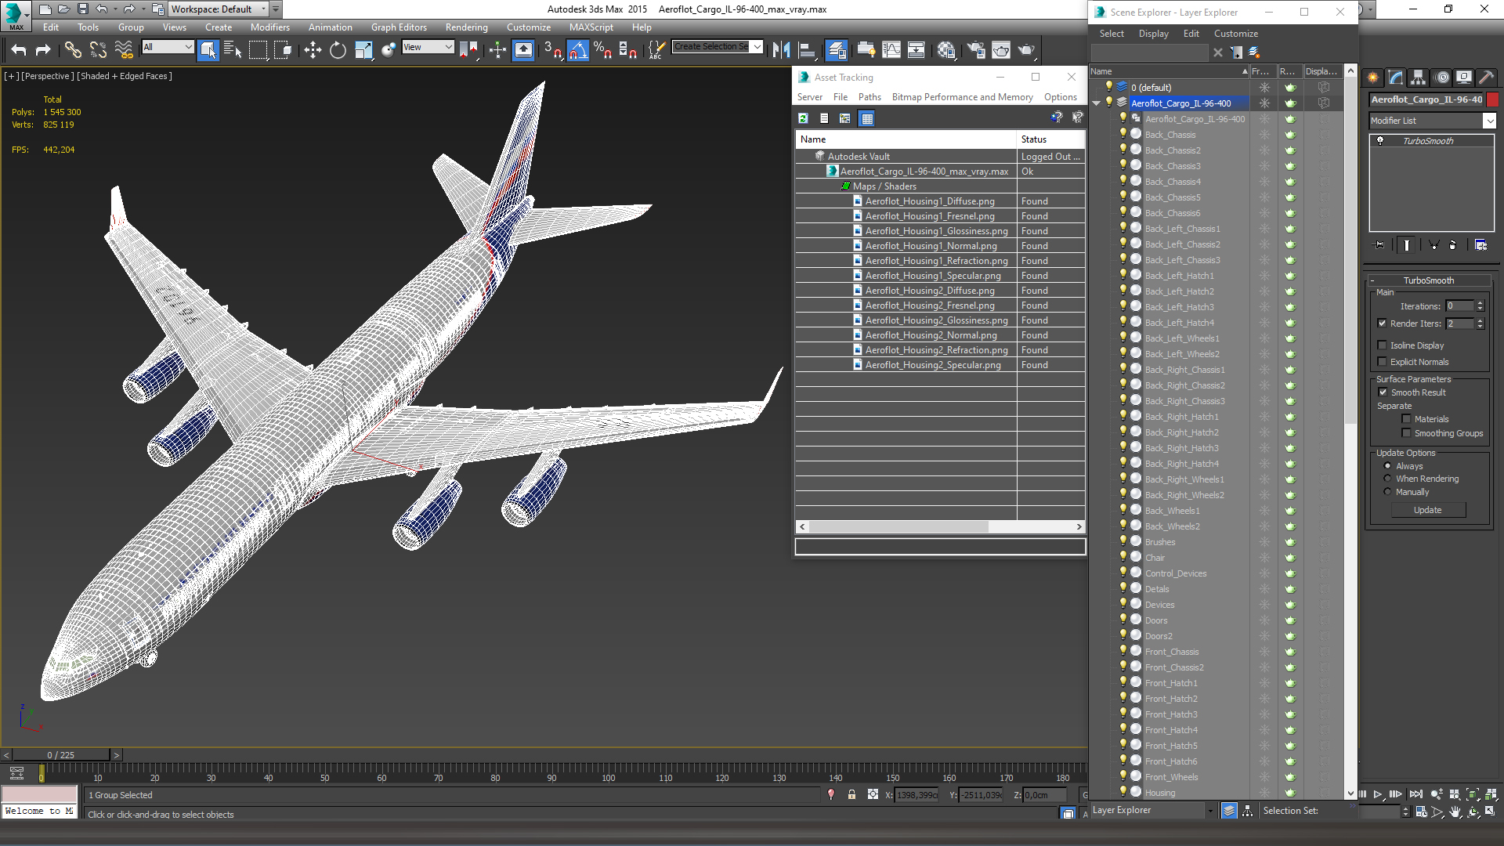Activate the Bind to Space Warp tool
This screenshot has height=846, width=1504.
pyautogui.click(x=124, y=50)
